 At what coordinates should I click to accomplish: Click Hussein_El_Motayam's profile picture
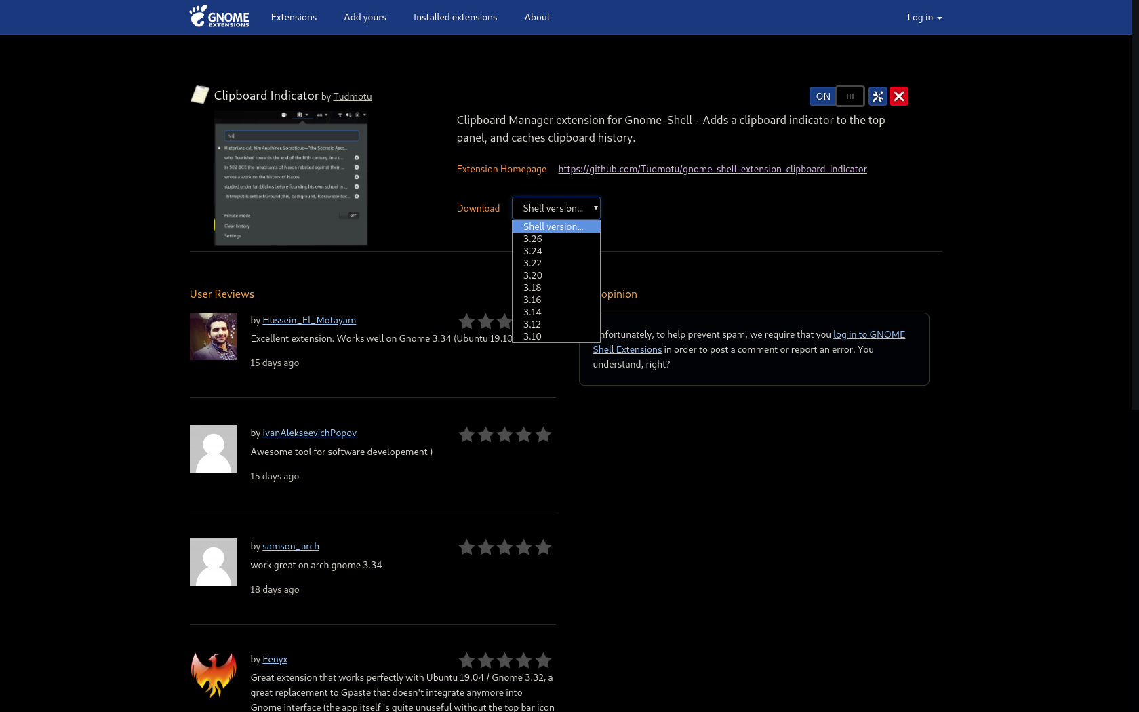pos(213,336)
